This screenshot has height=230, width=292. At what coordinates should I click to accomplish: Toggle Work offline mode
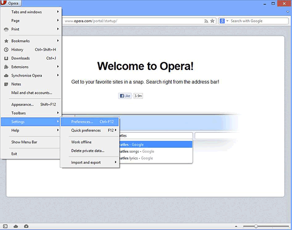tap(81, 142)
